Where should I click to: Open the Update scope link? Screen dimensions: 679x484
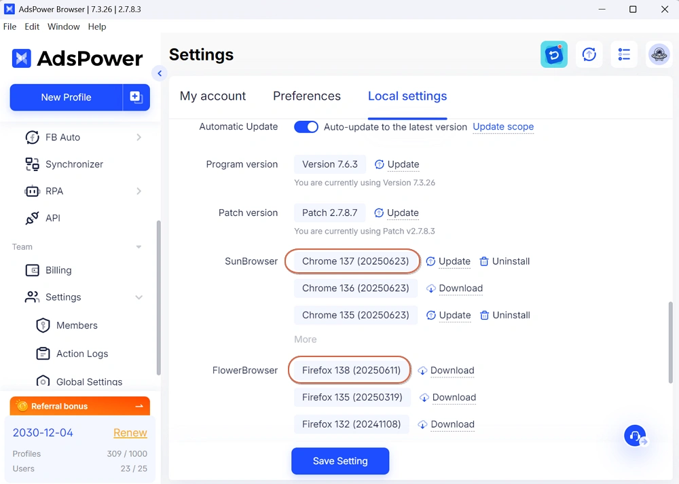pyautogui.click(x=503, y=127)
